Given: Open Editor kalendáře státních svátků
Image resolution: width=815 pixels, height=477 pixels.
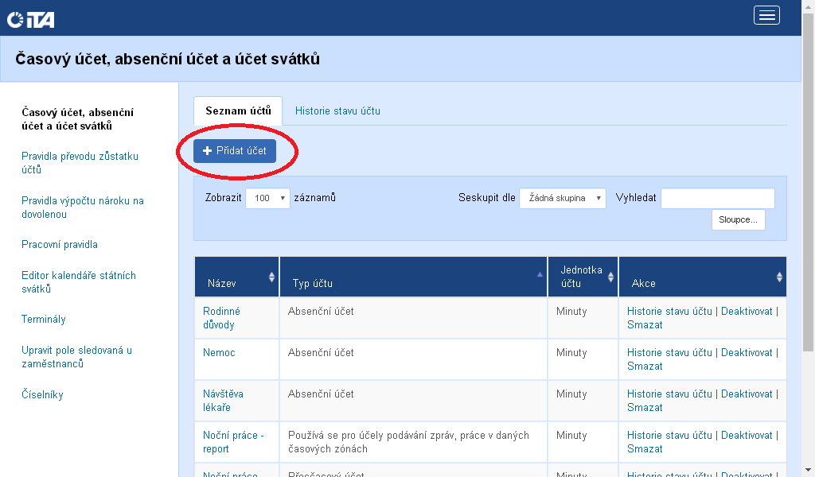Looking at the screenshot, I should tap(79, 282).
